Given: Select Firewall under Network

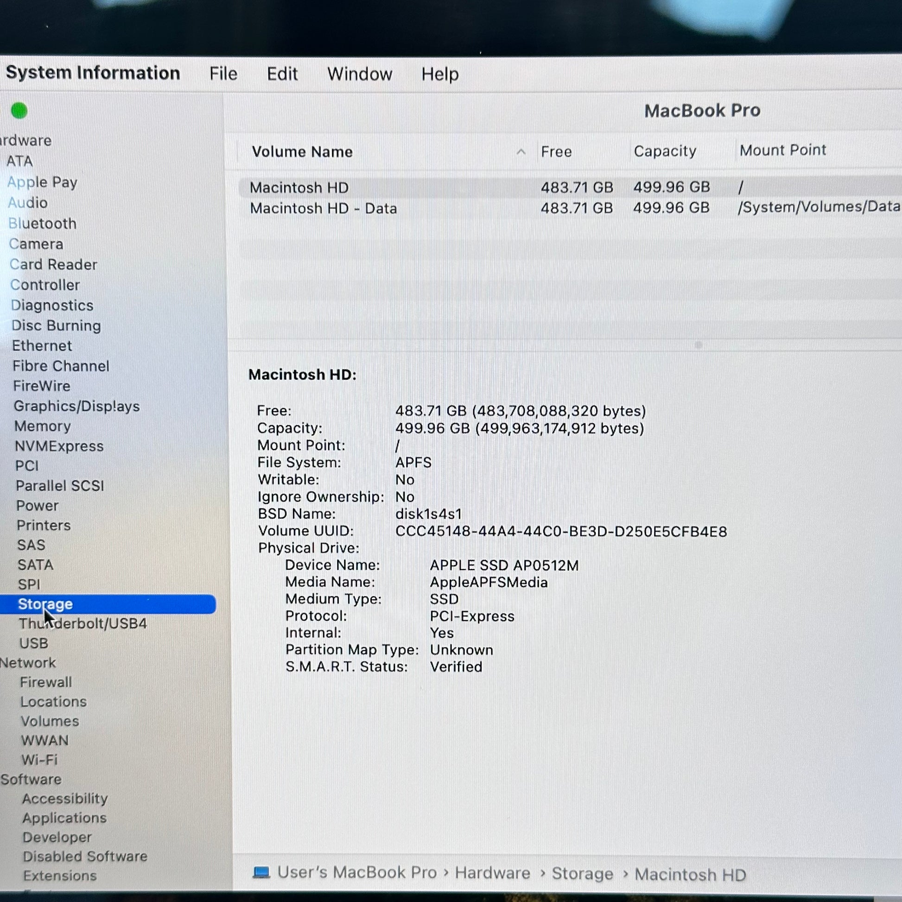Looking at the screenshot, I should pyautogui.click(x=46, y=682).
